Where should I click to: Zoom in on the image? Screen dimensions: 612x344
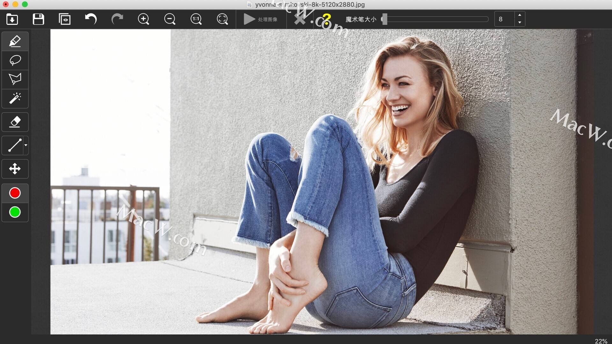click(143, 19)
